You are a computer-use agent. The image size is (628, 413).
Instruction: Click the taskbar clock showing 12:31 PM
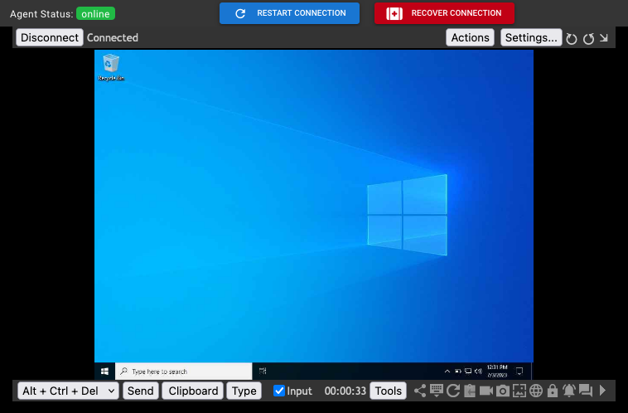pyautogui.click(x=497, y=372)
